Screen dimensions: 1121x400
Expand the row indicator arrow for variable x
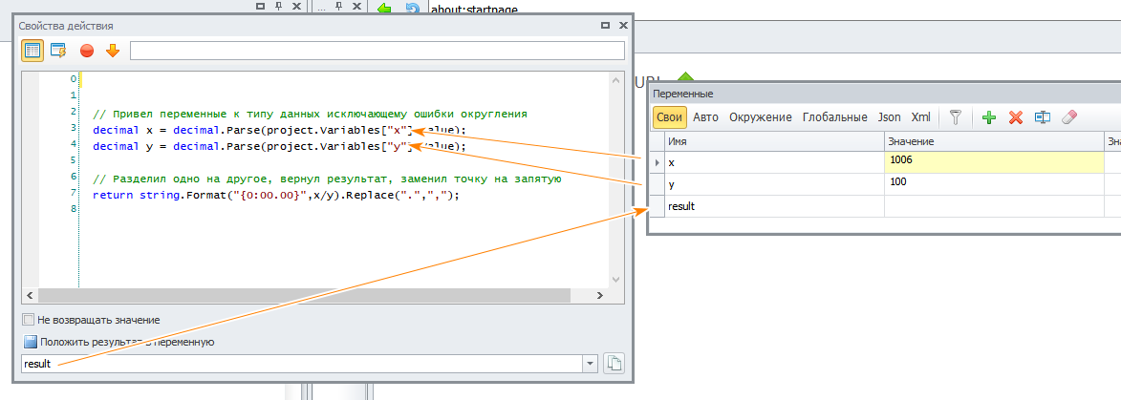point(655,162)
